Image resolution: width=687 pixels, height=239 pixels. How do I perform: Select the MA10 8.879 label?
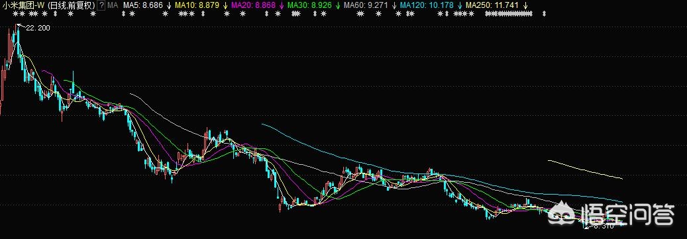pyautogui.click(x=197, y=6)
